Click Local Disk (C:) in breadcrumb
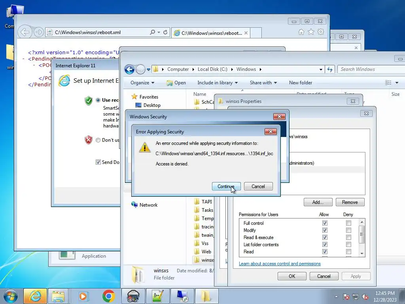Viewport: 405px width, 304px height. 212,69
